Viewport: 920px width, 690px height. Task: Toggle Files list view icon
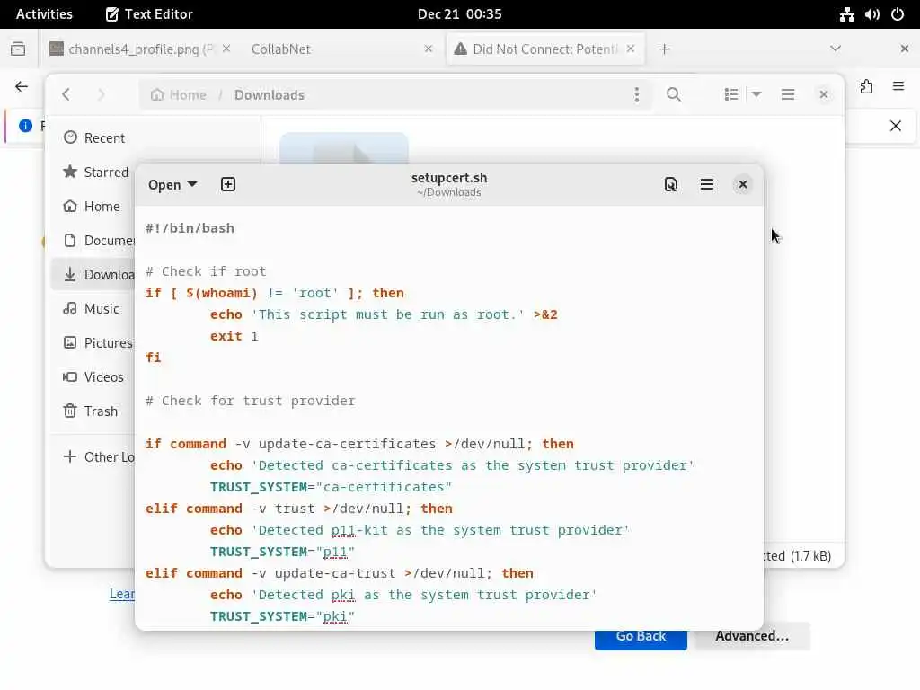coord(731,94)
